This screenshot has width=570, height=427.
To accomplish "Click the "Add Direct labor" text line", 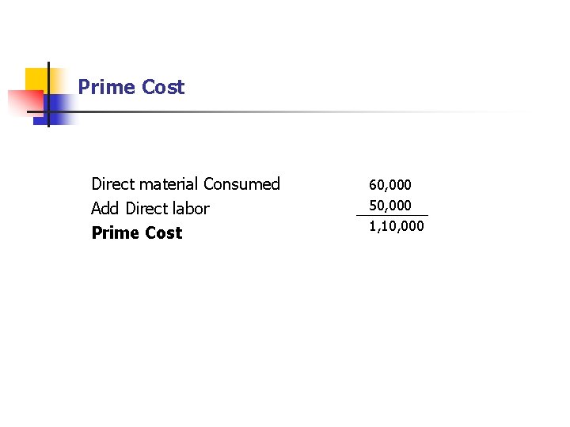I will (150, 209).
